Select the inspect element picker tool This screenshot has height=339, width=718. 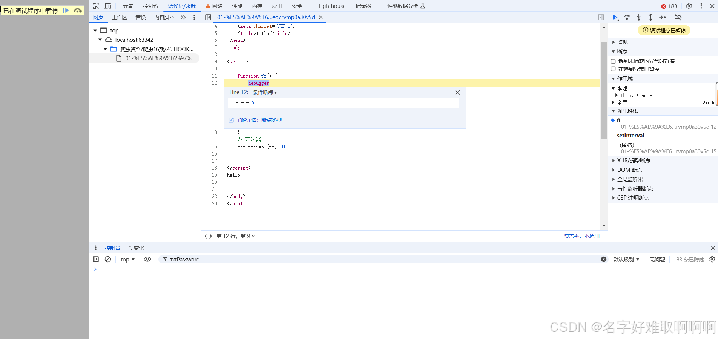(x=96, y=6)
